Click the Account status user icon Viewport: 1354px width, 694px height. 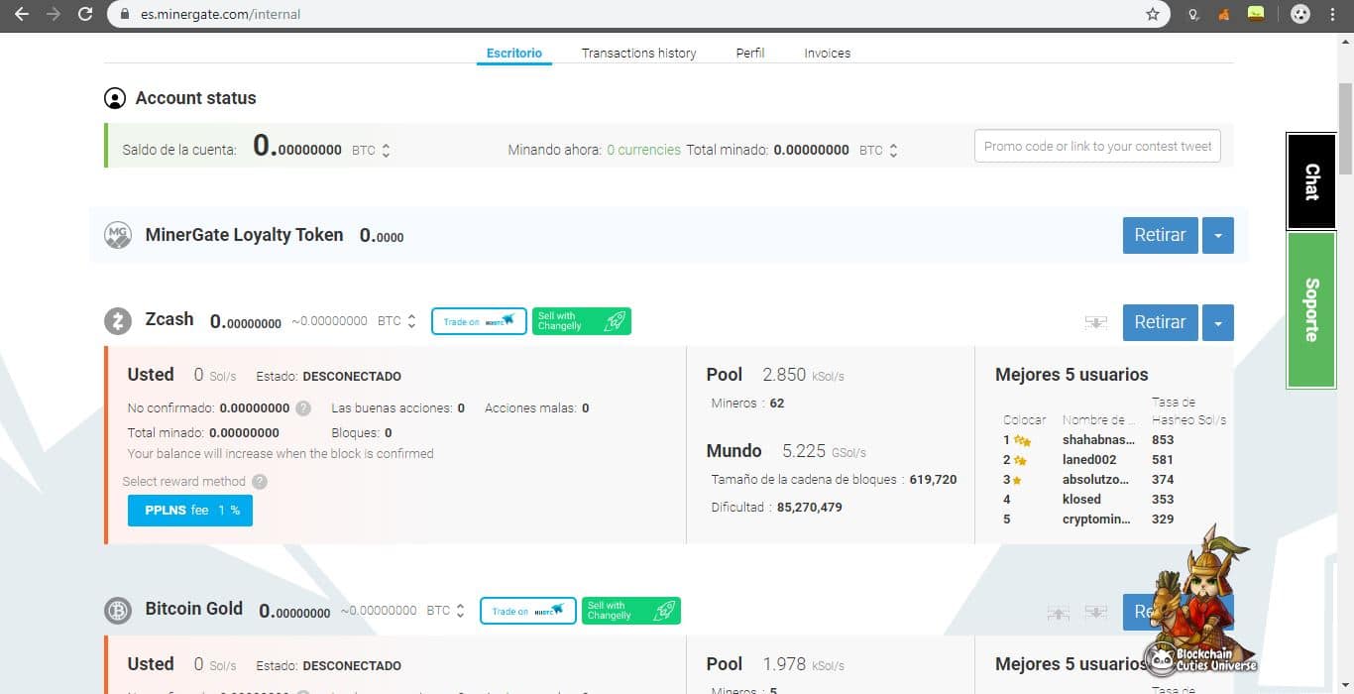click(x=115, y=98)
